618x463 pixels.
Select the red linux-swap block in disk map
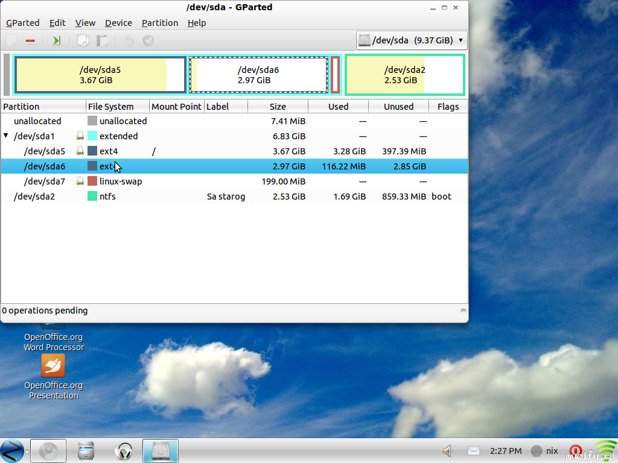[x=335, y=75]
